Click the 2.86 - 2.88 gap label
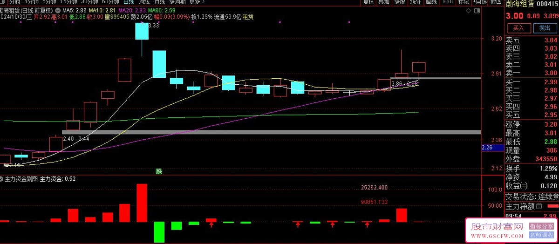The height and width of the screenshot is (244, 559). (x=404, y=84)
